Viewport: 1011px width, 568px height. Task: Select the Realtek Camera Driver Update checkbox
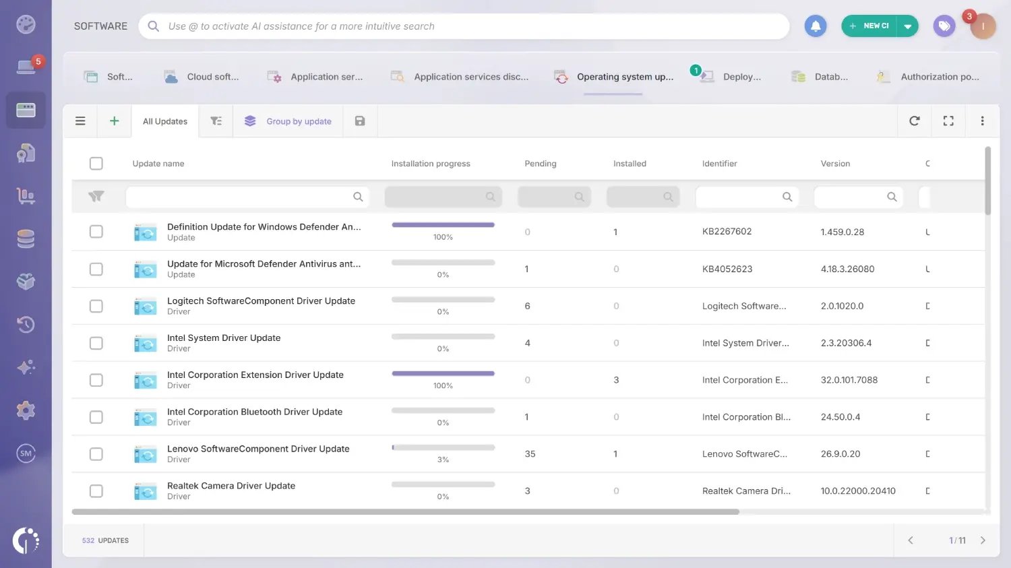click(x=96, y=491)
